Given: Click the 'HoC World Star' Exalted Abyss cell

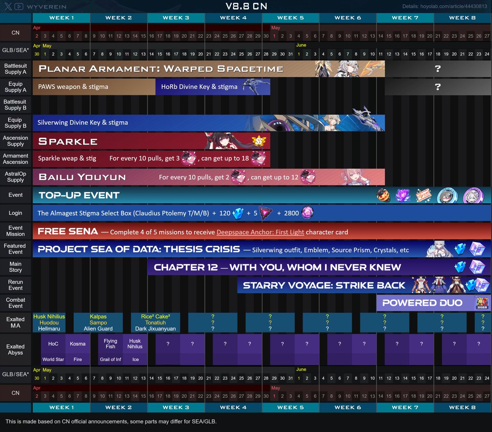Looking at the screenshot, I should coord(53,349).
